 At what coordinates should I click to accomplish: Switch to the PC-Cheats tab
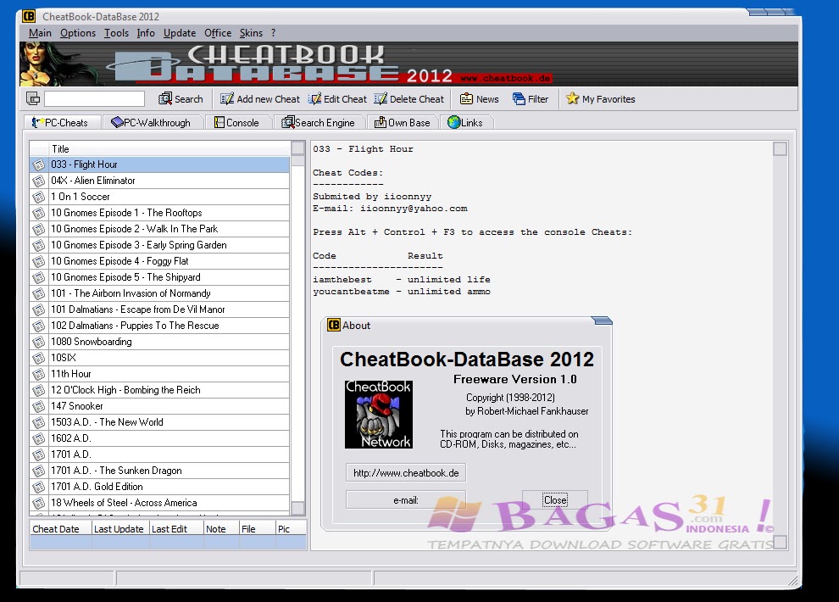point(63,123)
